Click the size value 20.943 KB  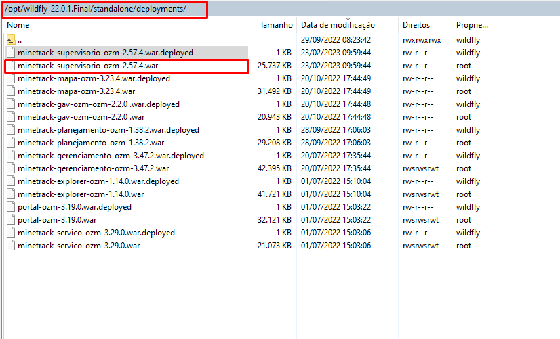275,117
